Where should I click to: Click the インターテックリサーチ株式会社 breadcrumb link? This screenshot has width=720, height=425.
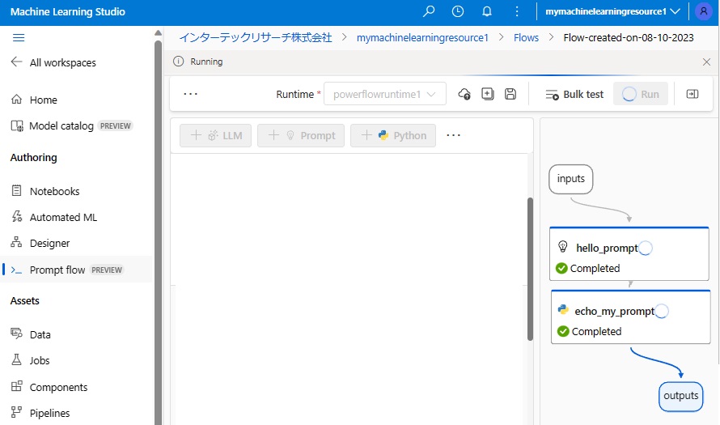click(x=256, y=38)
